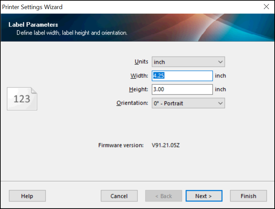The width and height of the screenshot is (275, 209).
Task: Click the greyed-out Back button
Action: 164,196
